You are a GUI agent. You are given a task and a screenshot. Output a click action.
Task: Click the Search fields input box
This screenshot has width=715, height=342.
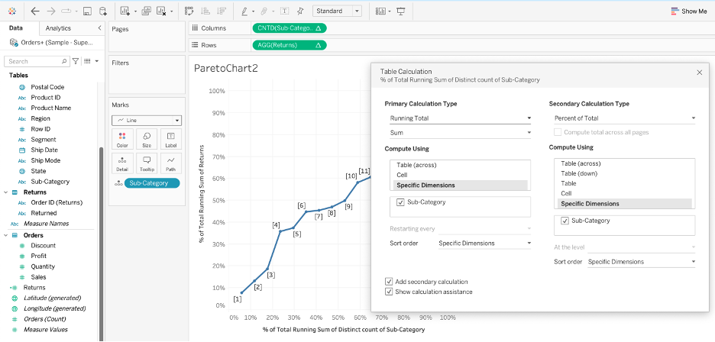click(34, 61)
